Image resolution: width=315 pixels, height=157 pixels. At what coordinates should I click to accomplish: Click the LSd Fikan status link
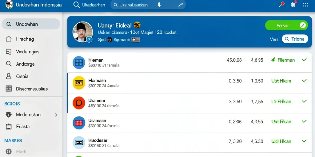tap(281, 121)
